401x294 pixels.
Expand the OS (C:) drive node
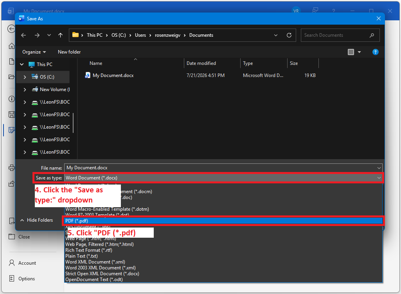click(25, 77)
